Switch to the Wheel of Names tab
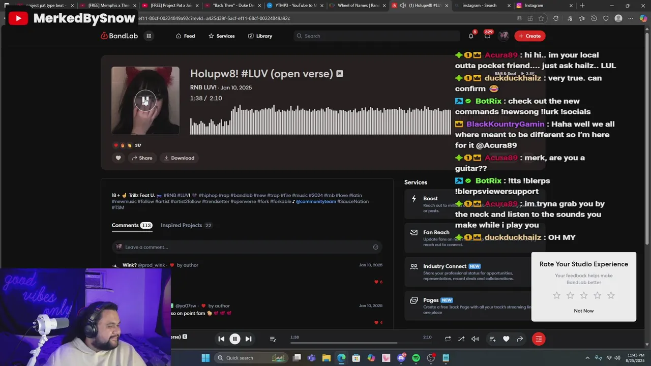Viewport: 651px width, 366px height. [x=358, y=6]
